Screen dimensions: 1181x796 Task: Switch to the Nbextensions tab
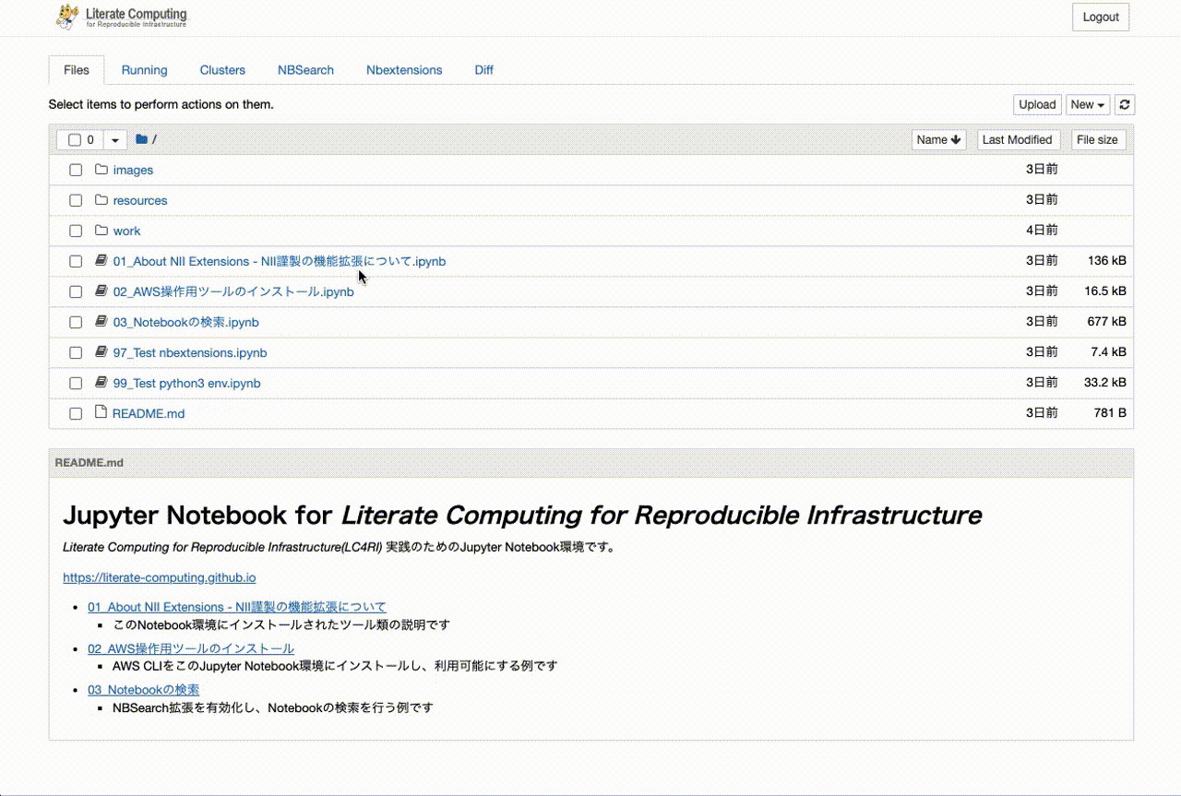pyautogui.click(x=404, y=70)
